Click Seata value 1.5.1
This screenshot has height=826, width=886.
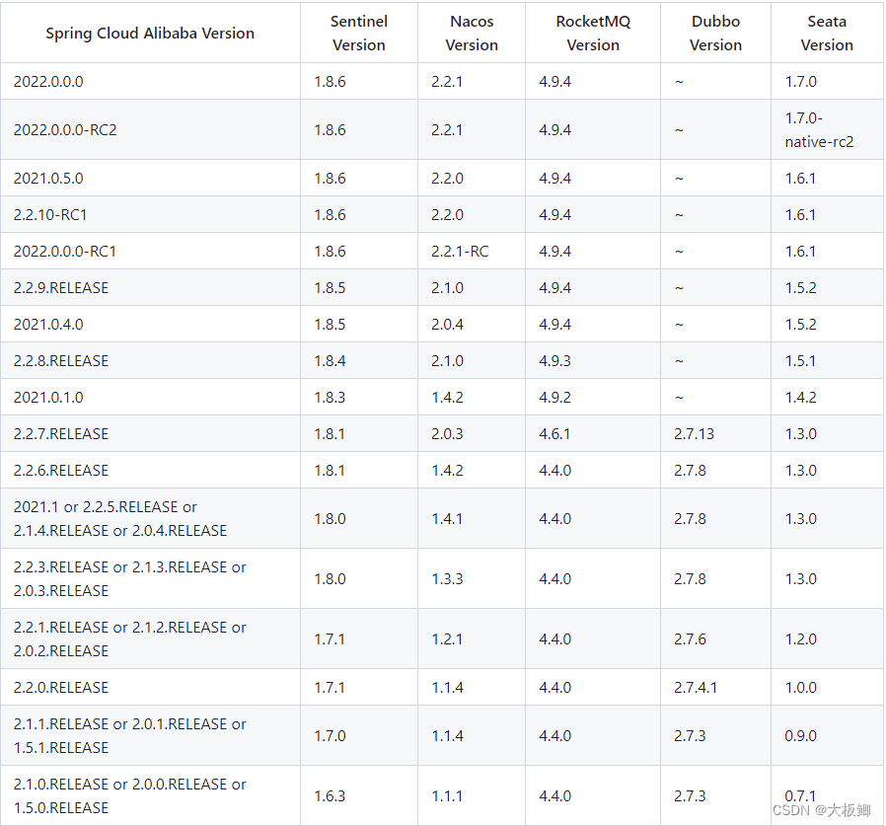click(x=801, y=361)
